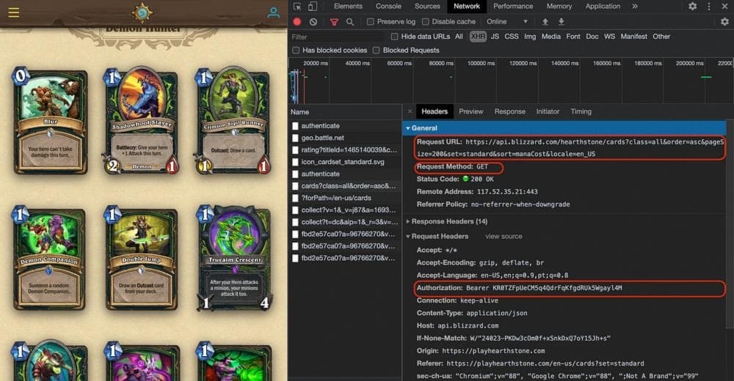Select the Doc type filter
The height and width of the screenshot is (381, 734).
pos(592,37)
